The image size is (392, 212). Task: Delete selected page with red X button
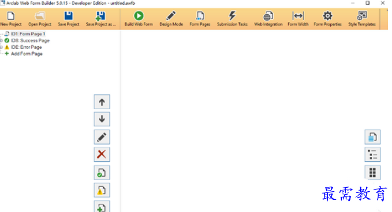click(x=102, y=154)
